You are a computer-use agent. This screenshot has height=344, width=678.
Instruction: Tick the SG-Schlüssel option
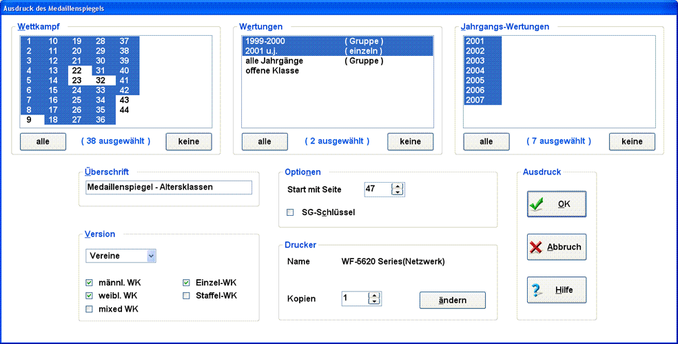click(x=290, y=212)
